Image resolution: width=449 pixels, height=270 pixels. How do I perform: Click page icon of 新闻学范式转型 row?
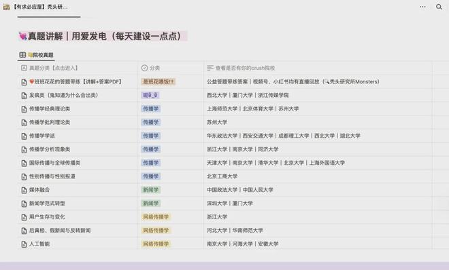pyautogui.click(x=24, y=204)
